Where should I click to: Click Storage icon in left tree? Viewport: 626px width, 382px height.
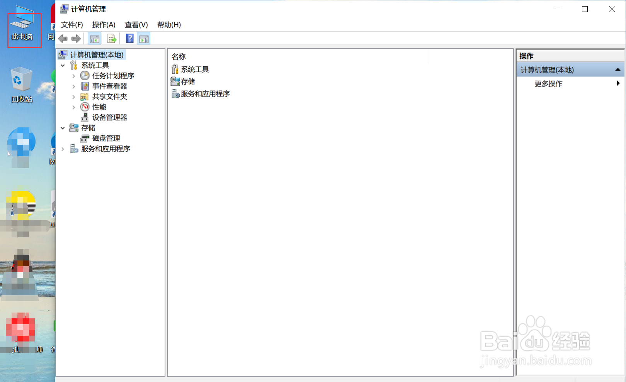point(74,128)
